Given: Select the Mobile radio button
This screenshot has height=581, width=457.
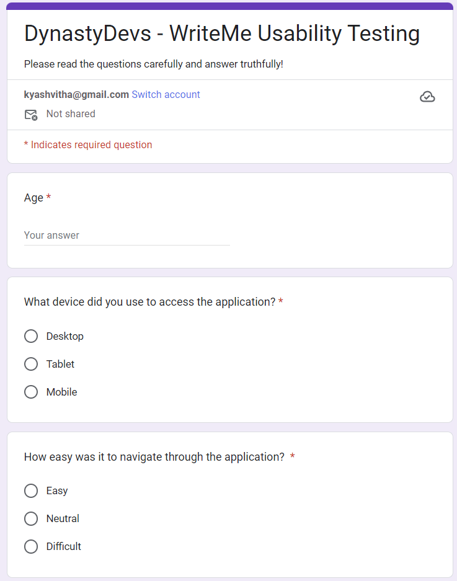Looking at the screenshot, I should click(x=31, y=392).
